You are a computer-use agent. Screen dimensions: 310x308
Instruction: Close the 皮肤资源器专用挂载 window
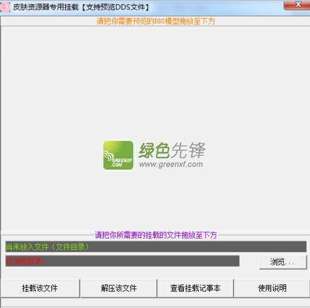pos(297,4)
